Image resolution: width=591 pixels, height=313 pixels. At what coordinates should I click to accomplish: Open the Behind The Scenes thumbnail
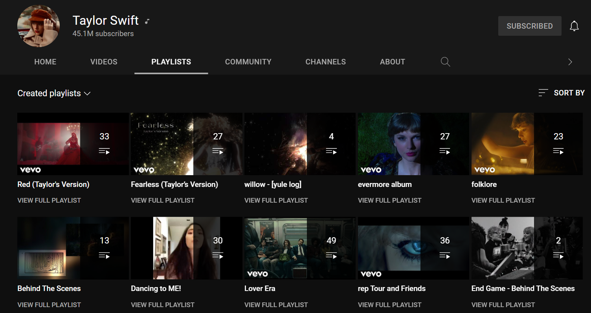pyautogui.click(x=73, y=248)
